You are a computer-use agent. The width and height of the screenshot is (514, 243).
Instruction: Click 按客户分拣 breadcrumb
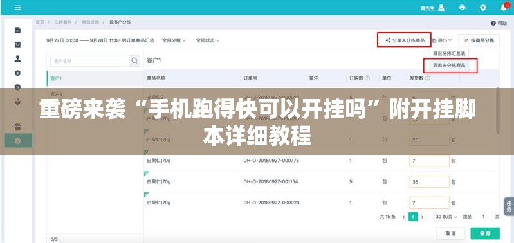(120, 22)
